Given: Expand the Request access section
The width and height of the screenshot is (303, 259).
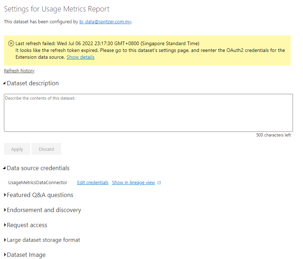Looking at the screenshot, I should [25, 225].
